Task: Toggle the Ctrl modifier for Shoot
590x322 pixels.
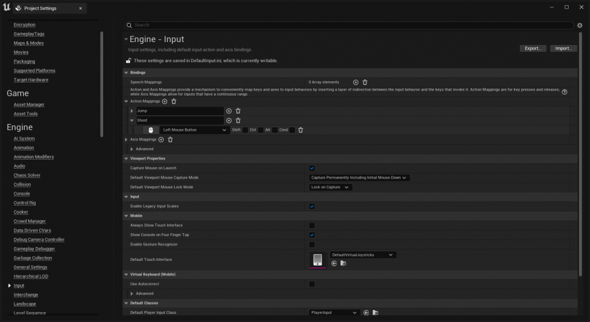Action: [261, 130]
